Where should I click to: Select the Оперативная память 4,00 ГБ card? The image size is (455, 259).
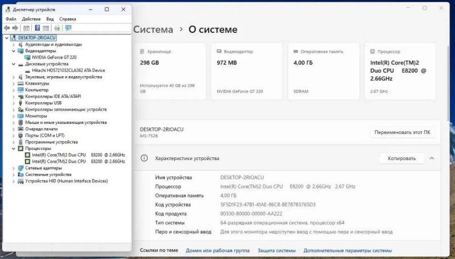point(324,71)
